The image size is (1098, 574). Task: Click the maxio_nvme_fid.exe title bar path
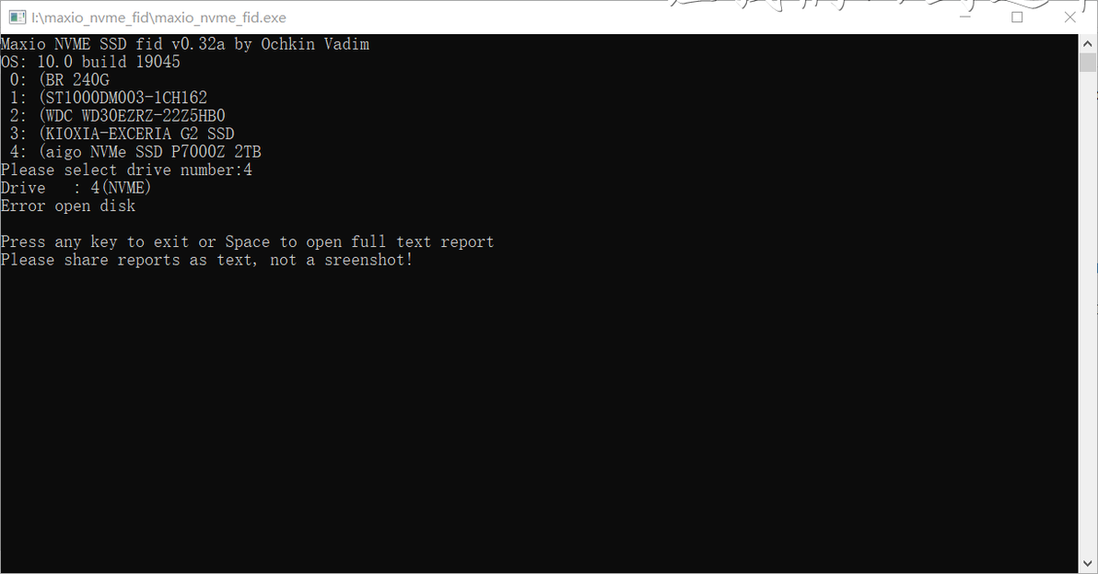click(159, 18)
